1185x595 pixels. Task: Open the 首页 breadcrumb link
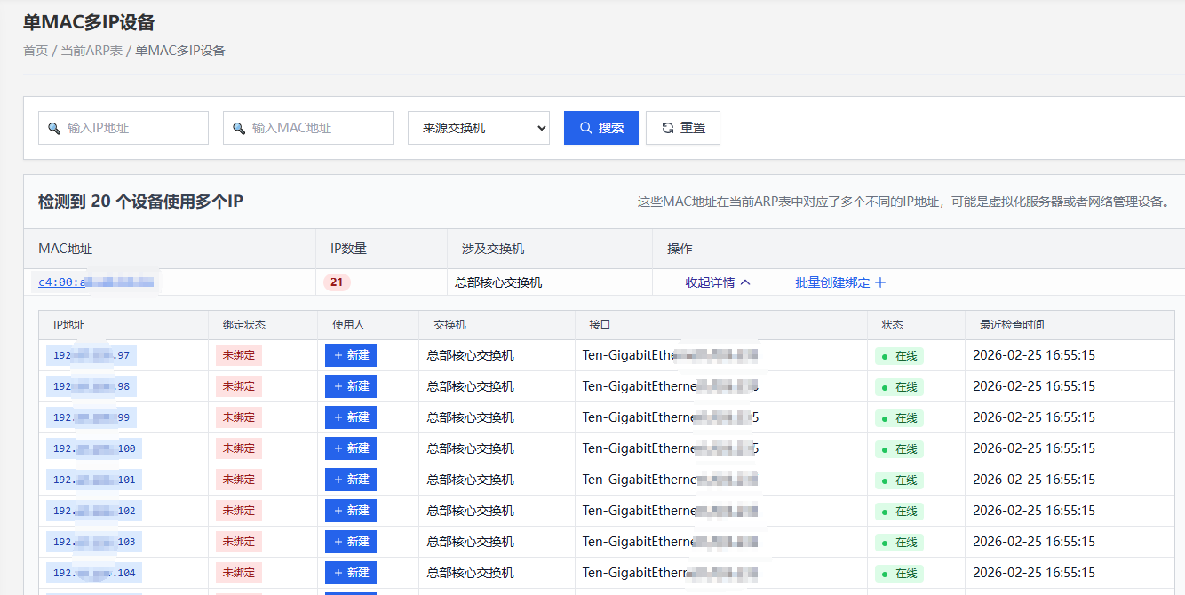(x=35, y=50)
